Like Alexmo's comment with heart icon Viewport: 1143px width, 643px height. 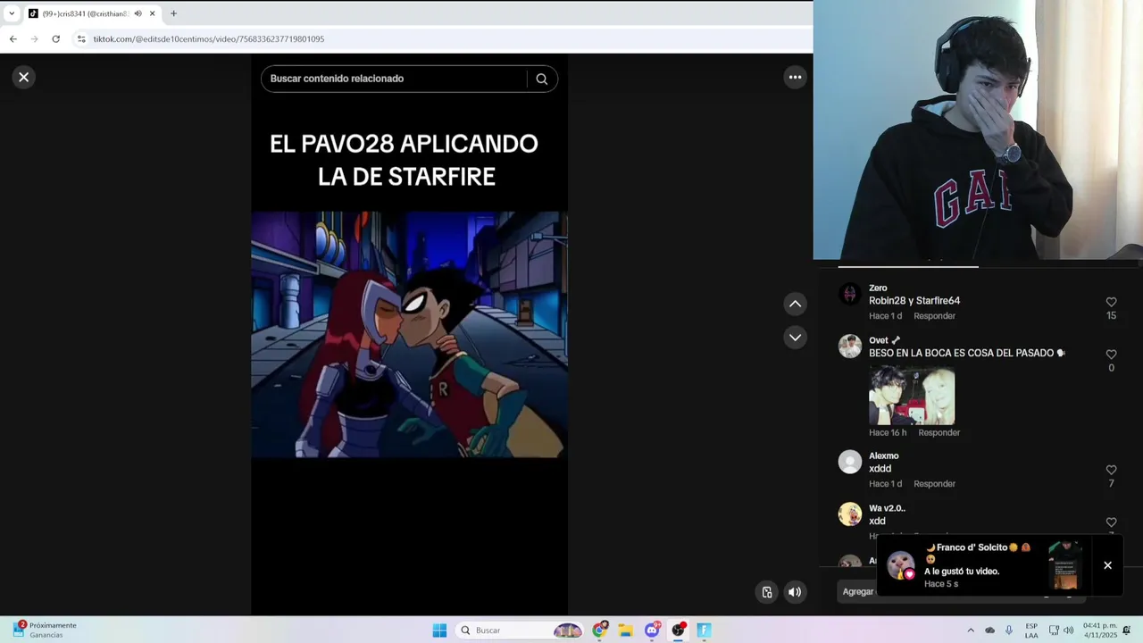(x=1111, y=470)
